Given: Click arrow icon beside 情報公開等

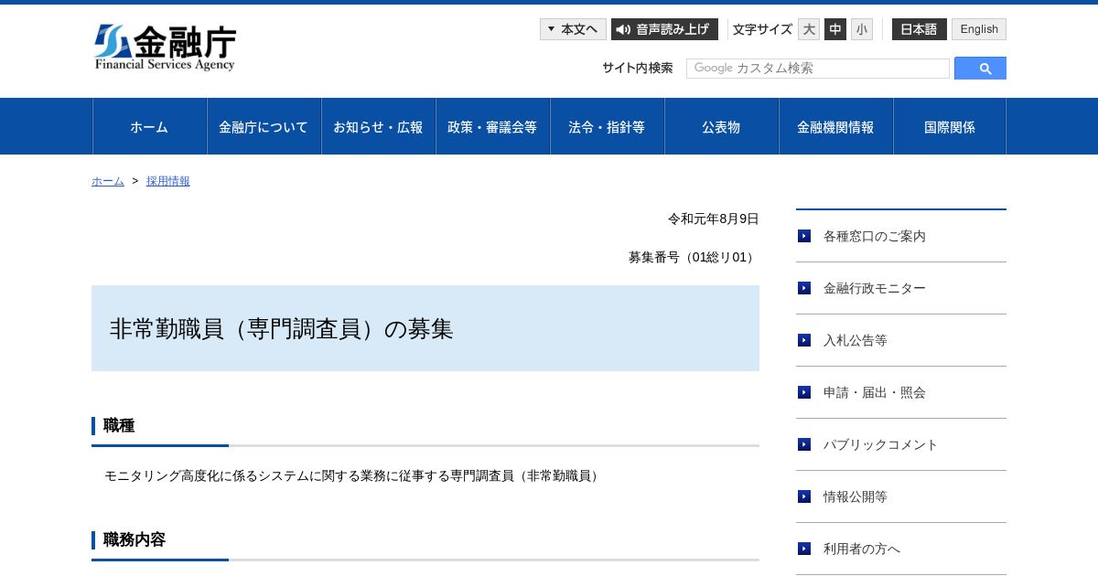Looking at the screenshot, I should coord(804,496).
